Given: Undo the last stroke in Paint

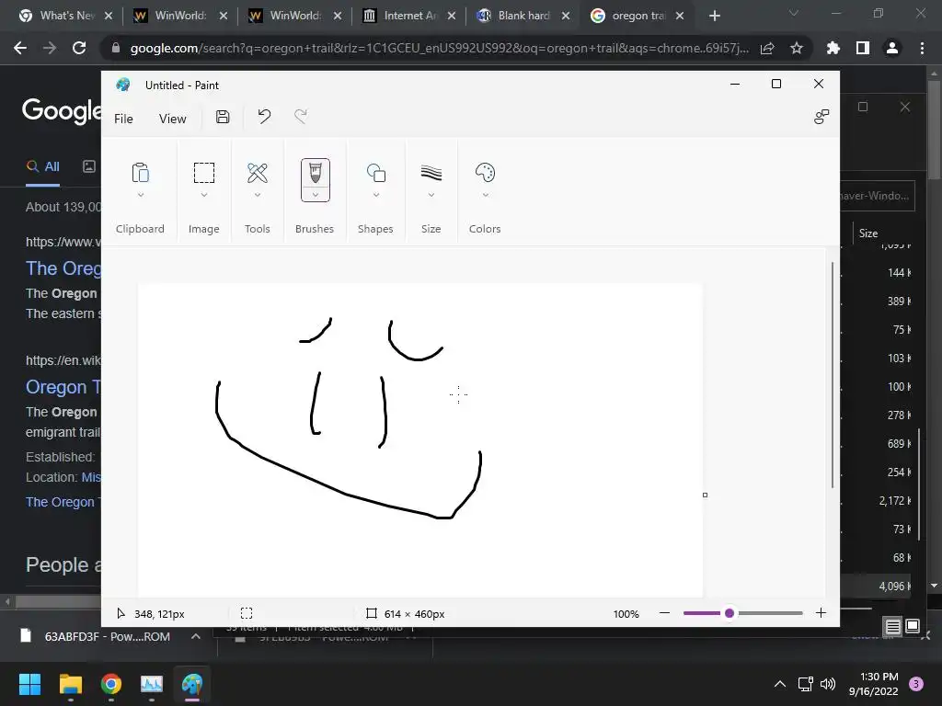Looking at the screenshot, I should click(x=264, y=117).
